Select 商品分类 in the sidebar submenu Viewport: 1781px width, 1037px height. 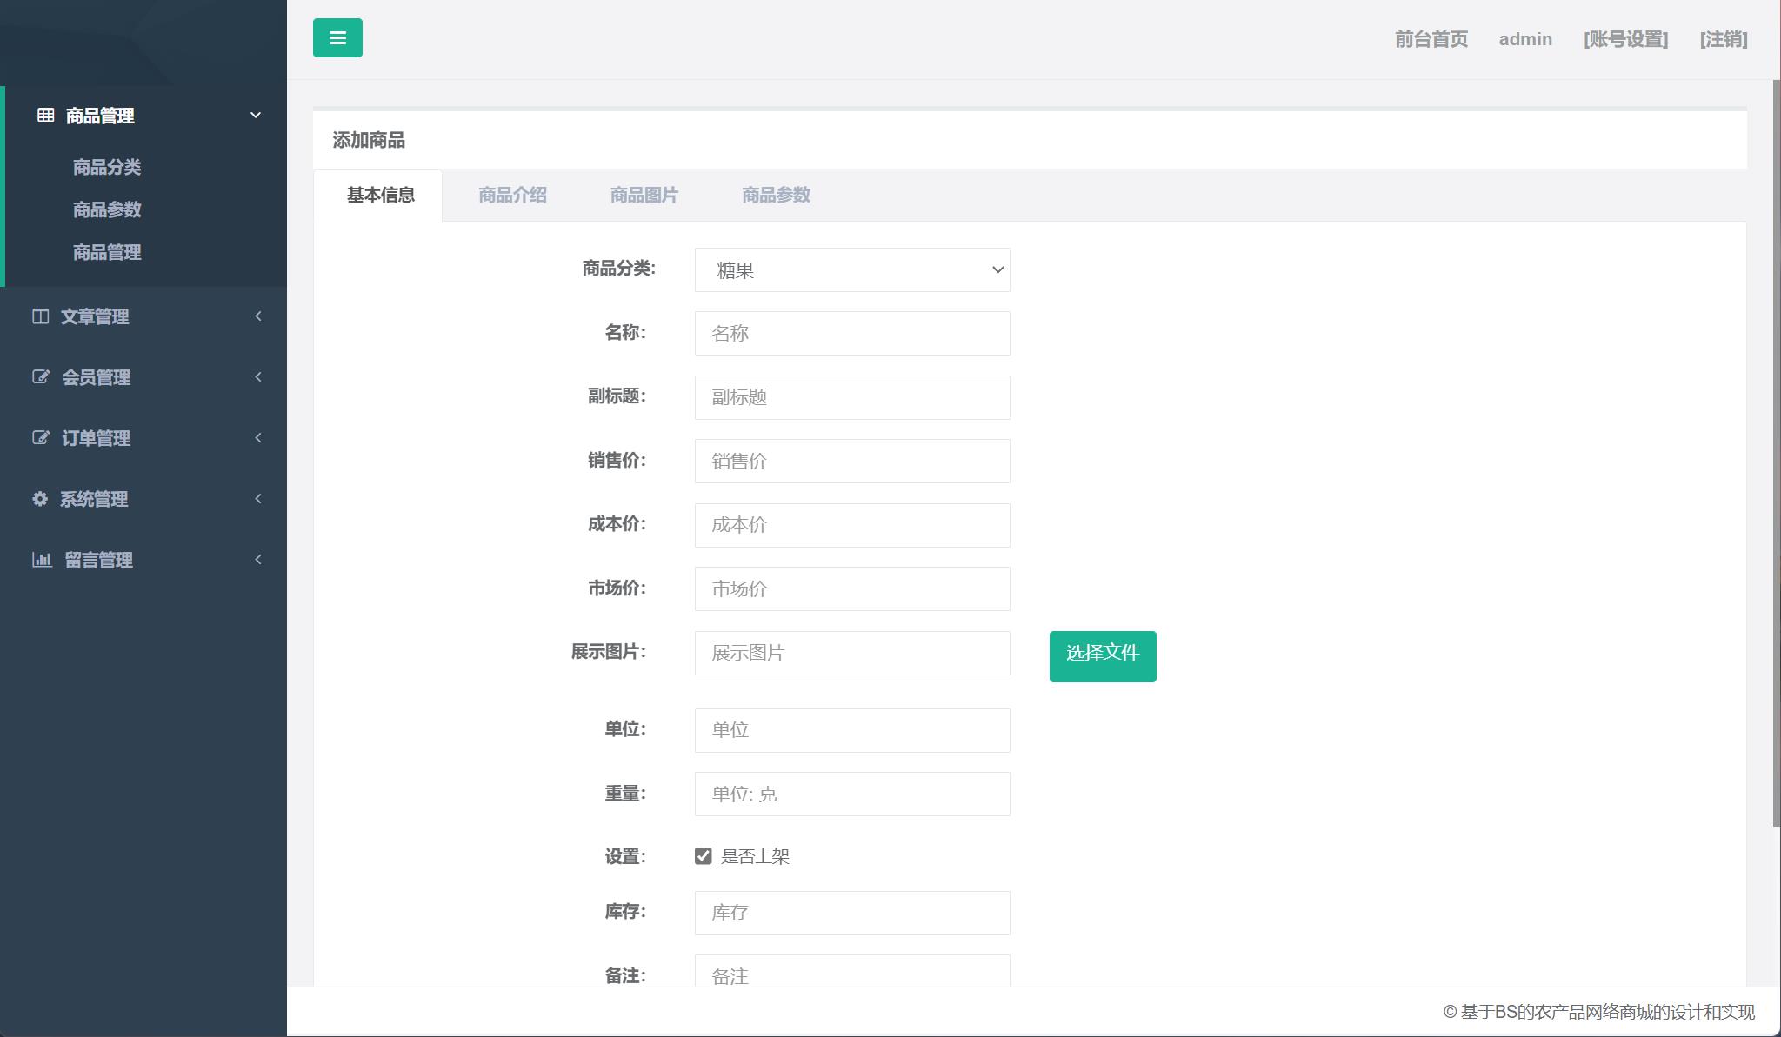(107, 167)
